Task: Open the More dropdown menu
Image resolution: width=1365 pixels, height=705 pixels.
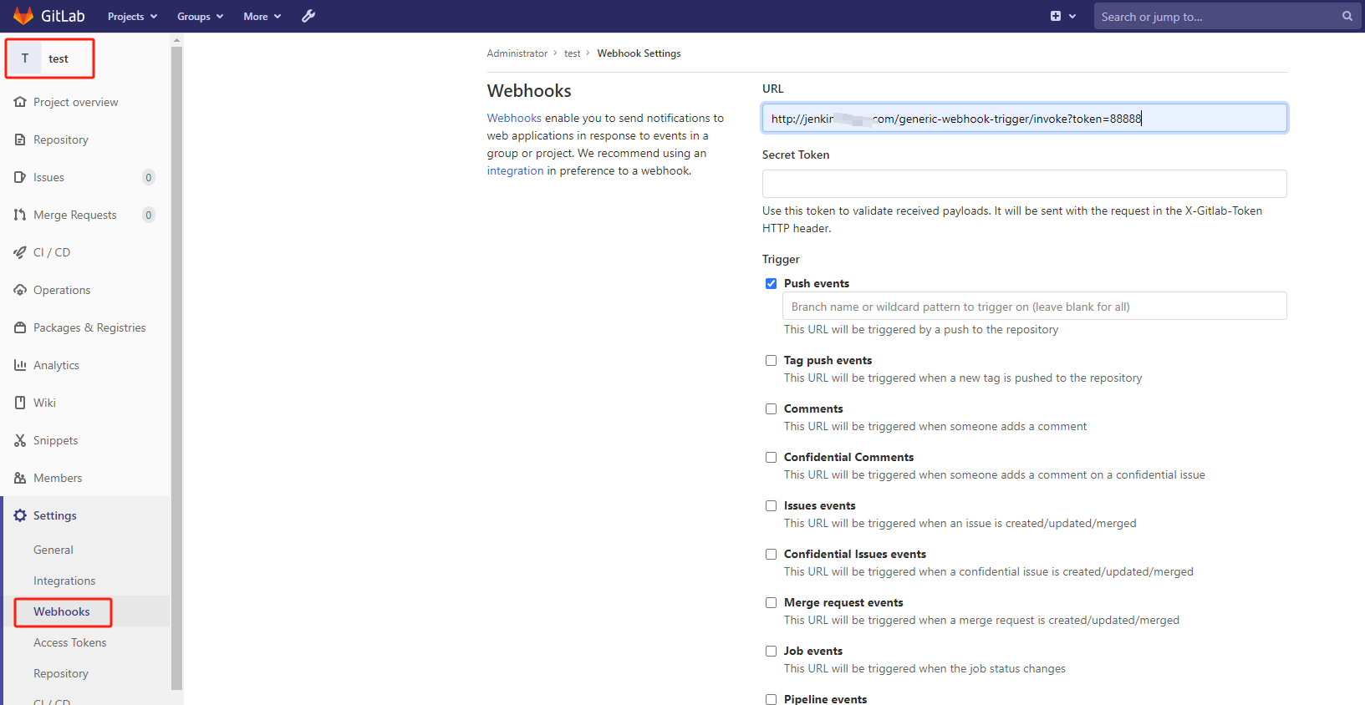Action: [262, 16]
